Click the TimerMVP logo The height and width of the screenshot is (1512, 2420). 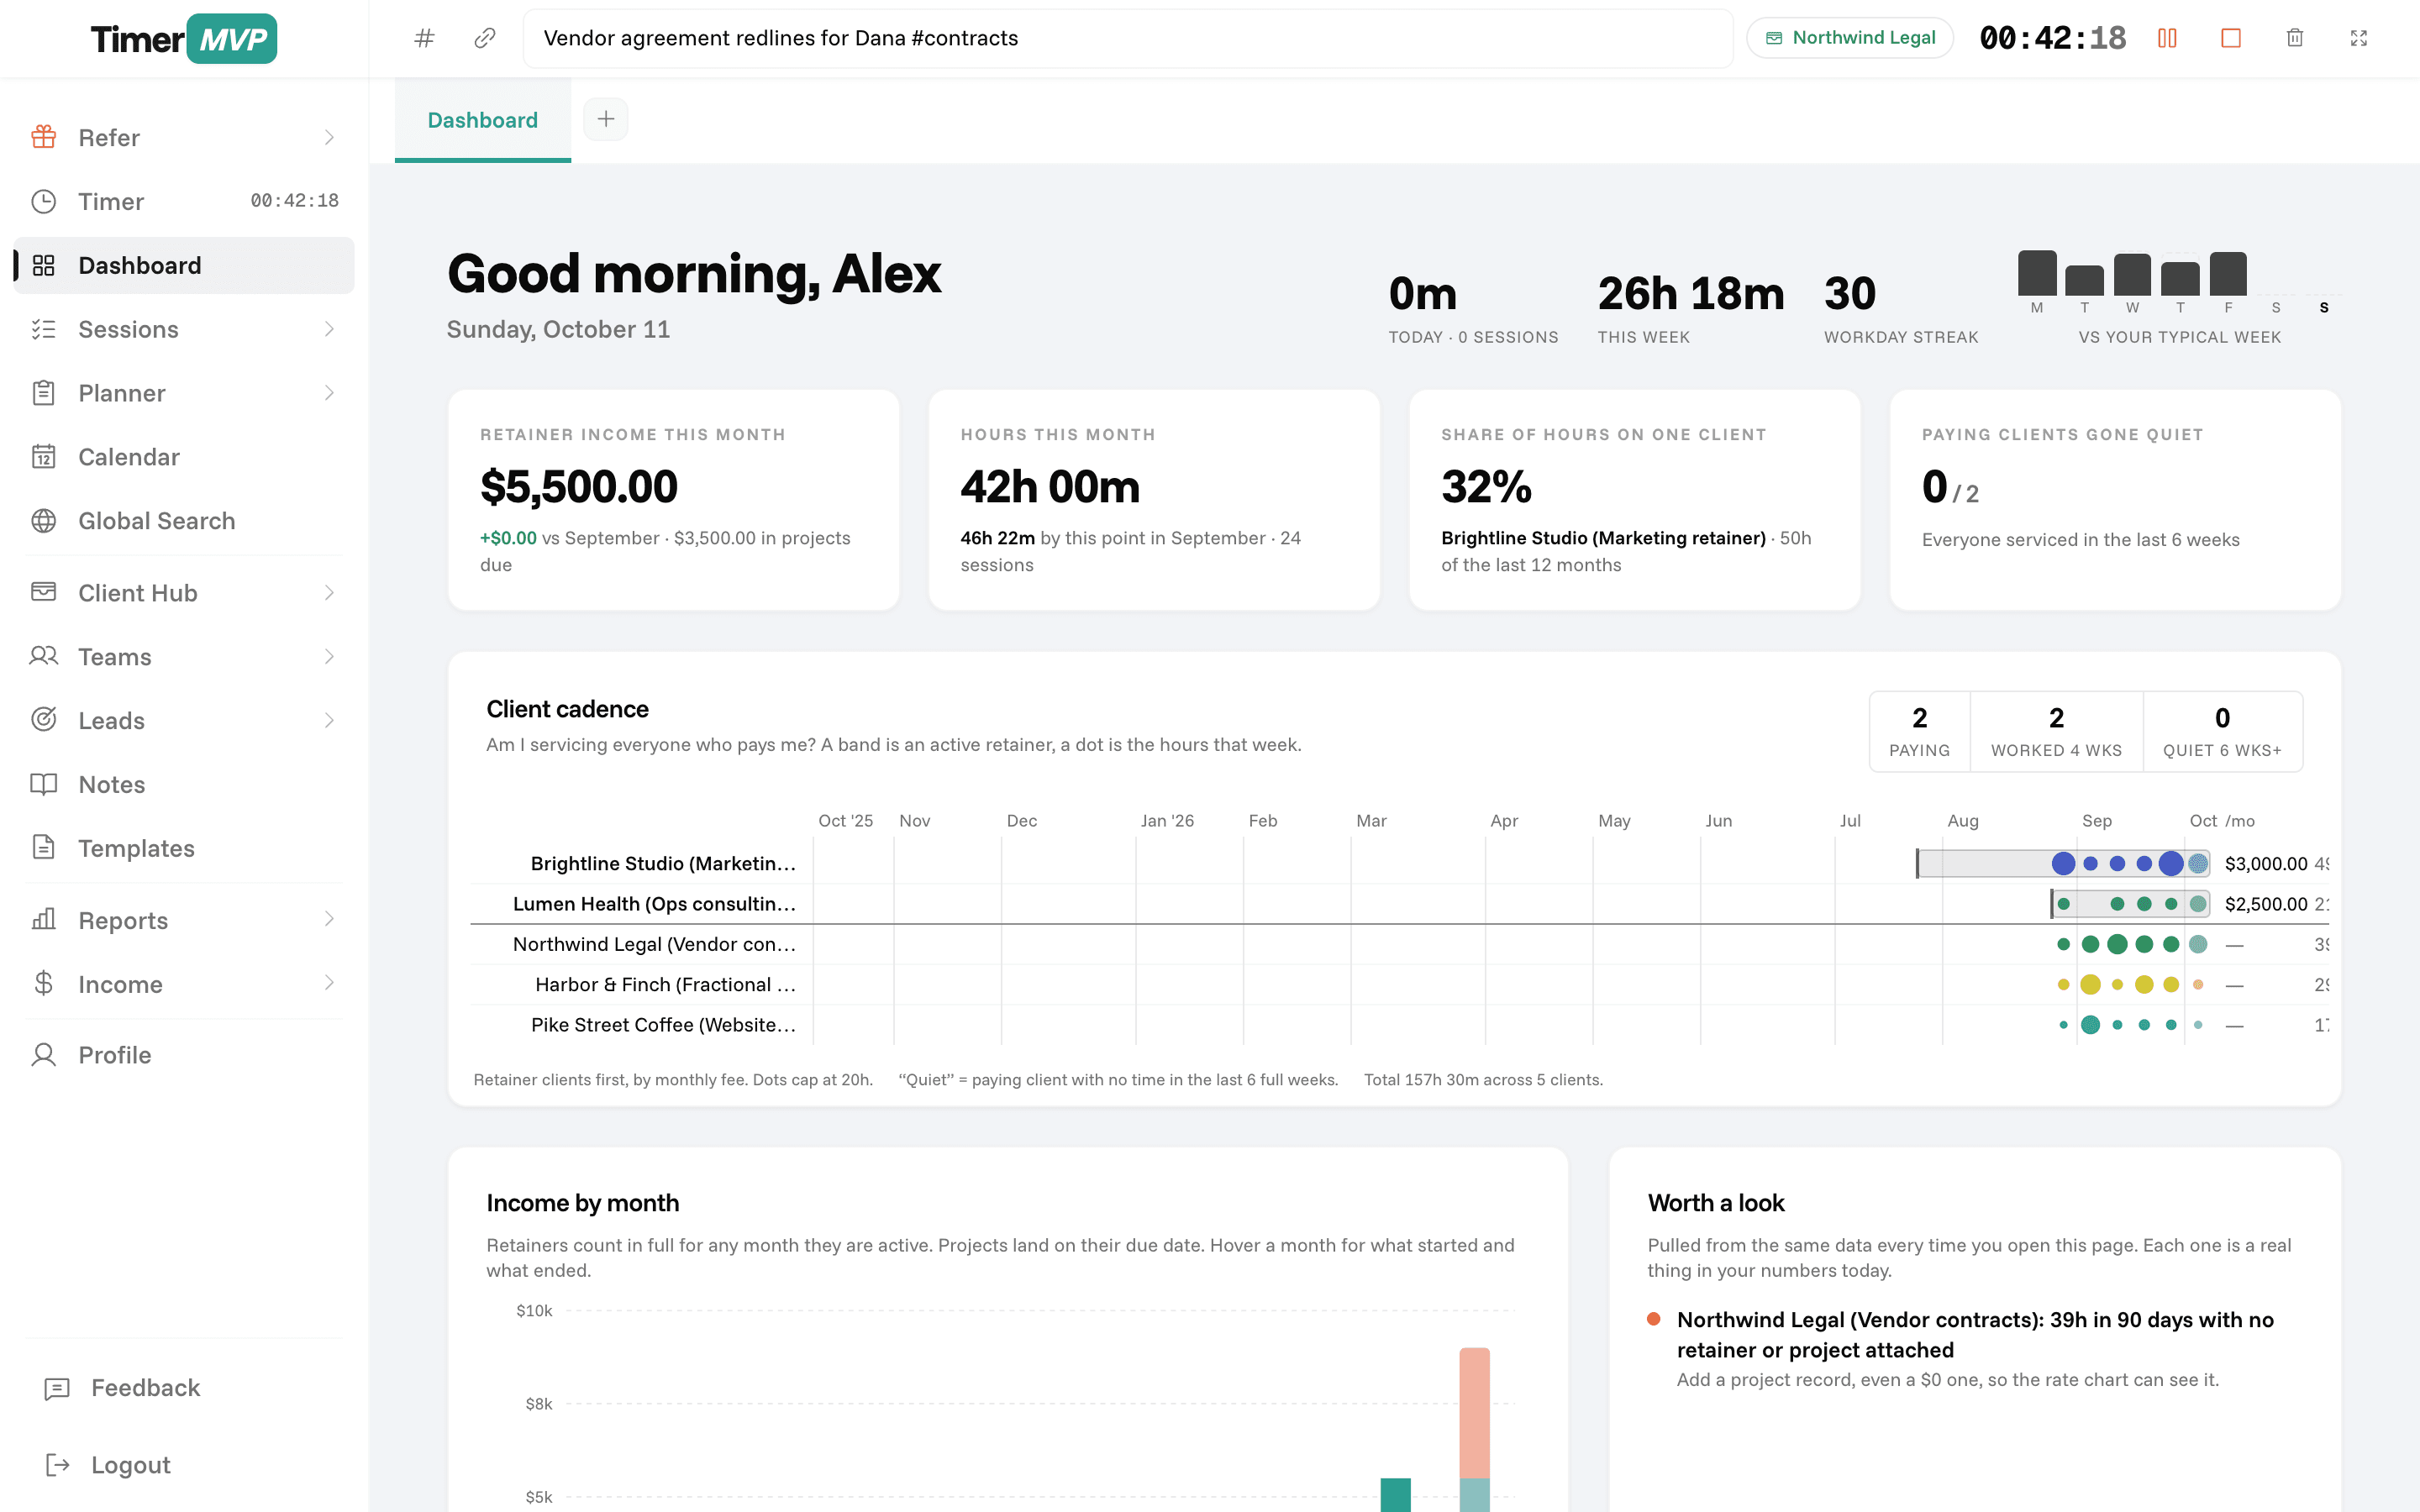pos(184,39)
